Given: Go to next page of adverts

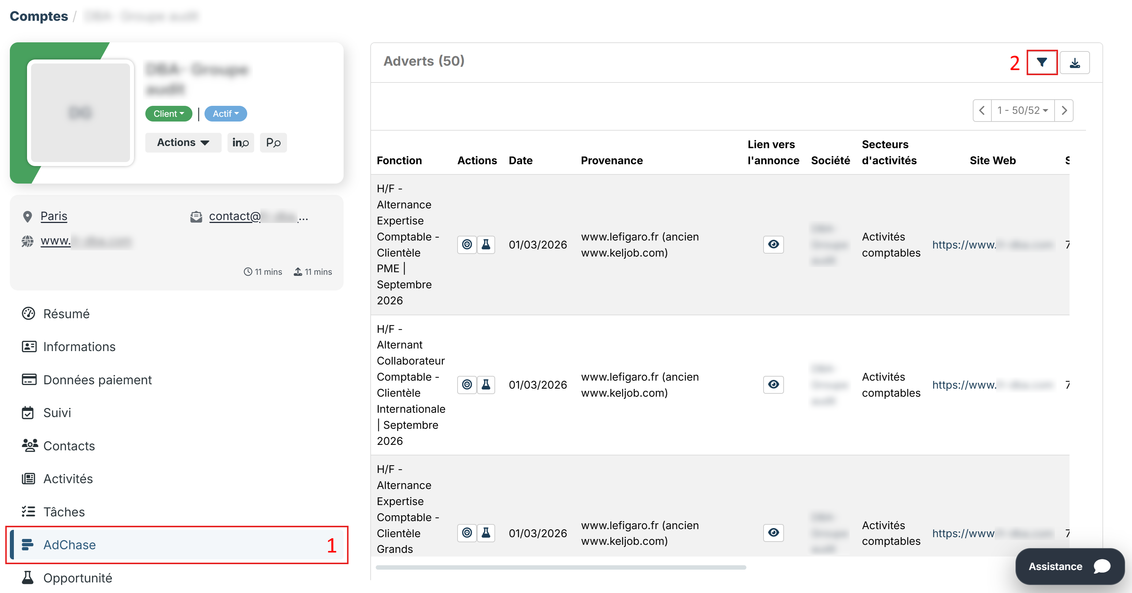Looking at the screenshot, I should (x=1064, y=110).
